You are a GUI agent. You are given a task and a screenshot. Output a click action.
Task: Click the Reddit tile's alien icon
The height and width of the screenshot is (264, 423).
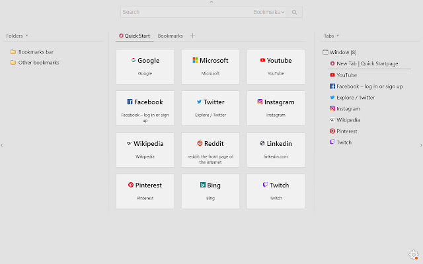200,143
